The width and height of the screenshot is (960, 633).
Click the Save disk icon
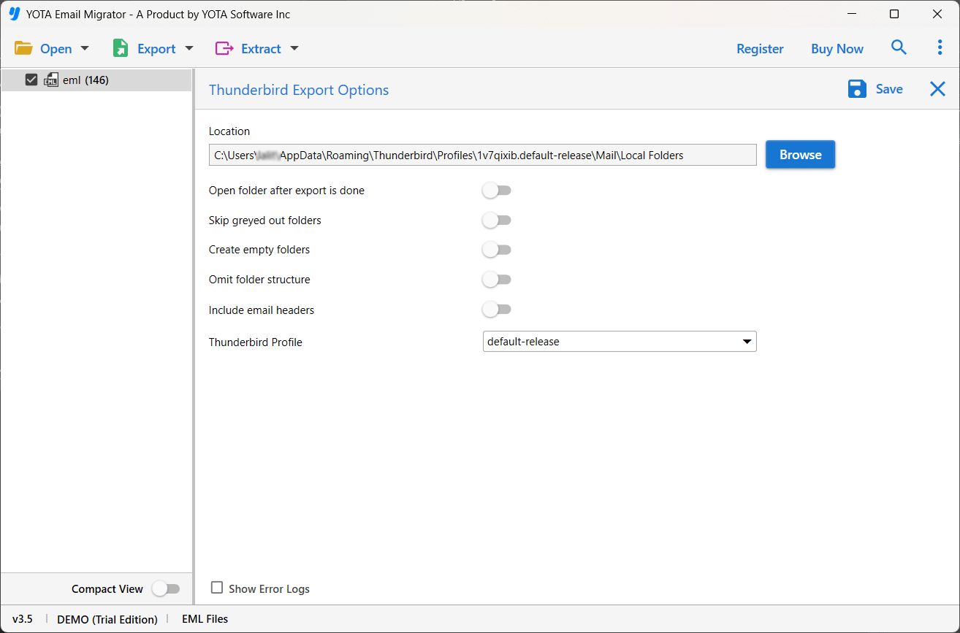(x=856, y=88)
